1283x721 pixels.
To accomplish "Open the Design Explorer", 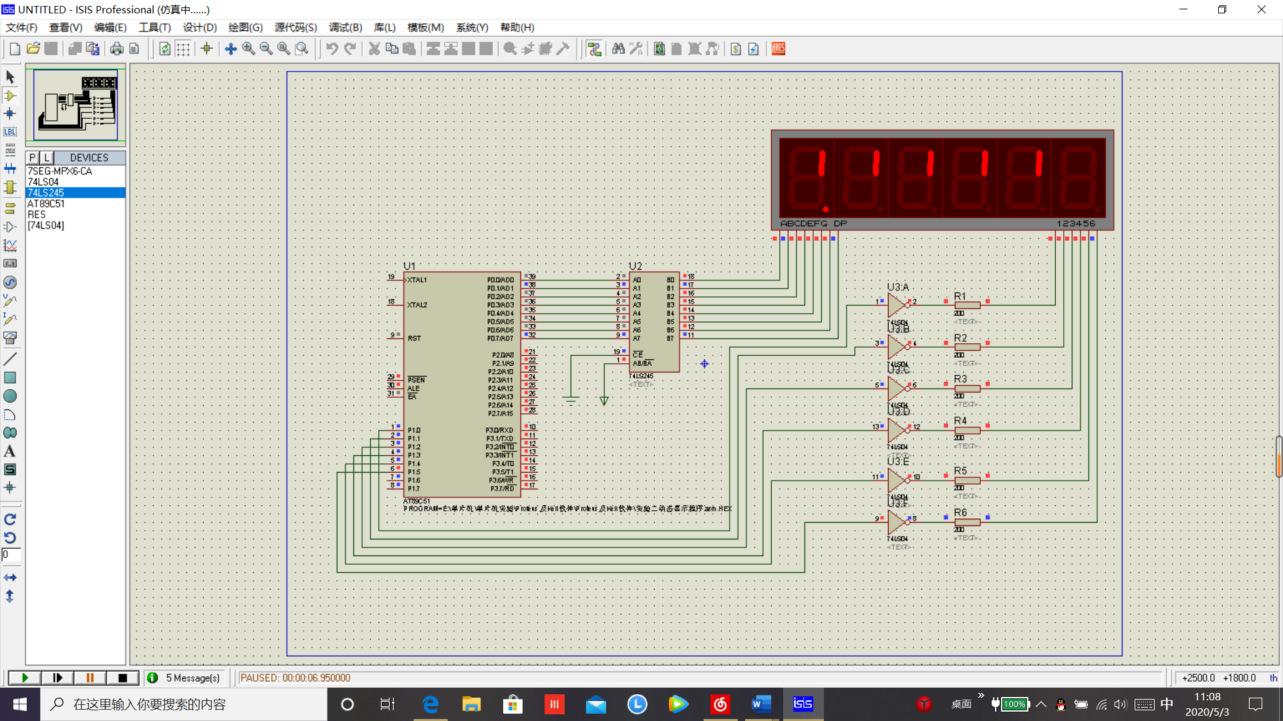I will [660, 49].
